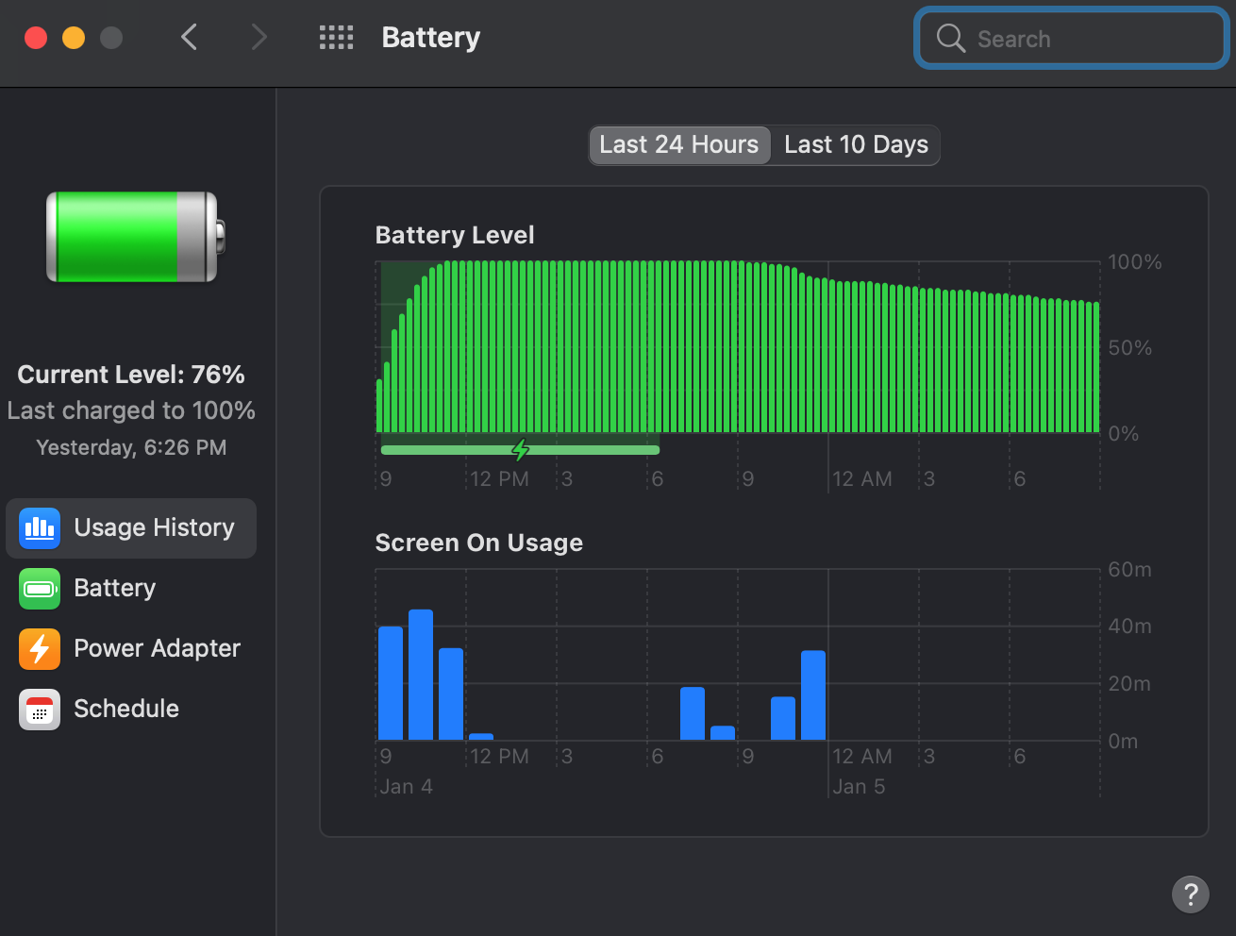Open the orange Power Adapter lightning icon
The height and width of the screenshot is (936, 1236).
tap(40, 648)
